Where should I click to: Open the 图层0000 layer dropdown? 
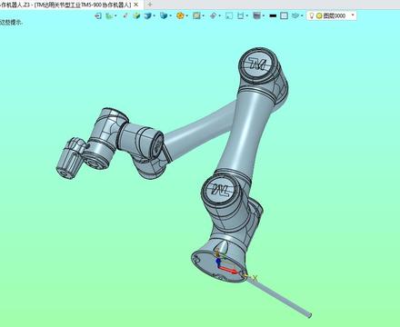click(x=332, y=15)
